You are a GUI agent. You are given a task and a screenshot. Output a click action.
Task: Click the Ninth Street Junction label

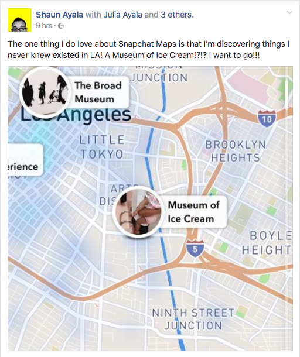click(193, 319)
